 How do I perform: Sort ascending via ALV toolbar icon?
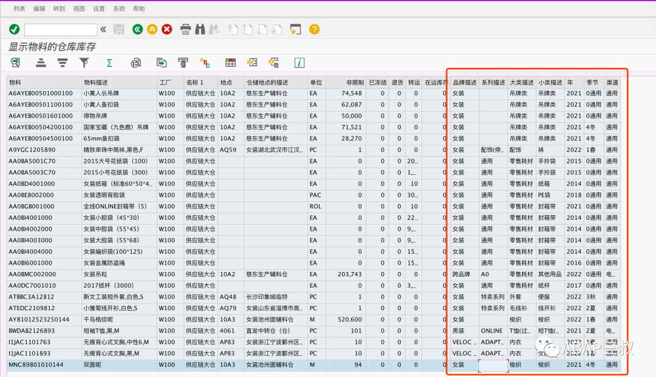pos(41,63)
